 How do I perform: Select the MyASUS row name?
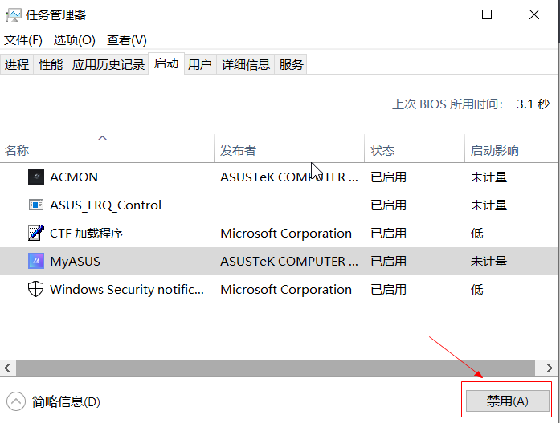pos(75,262)
